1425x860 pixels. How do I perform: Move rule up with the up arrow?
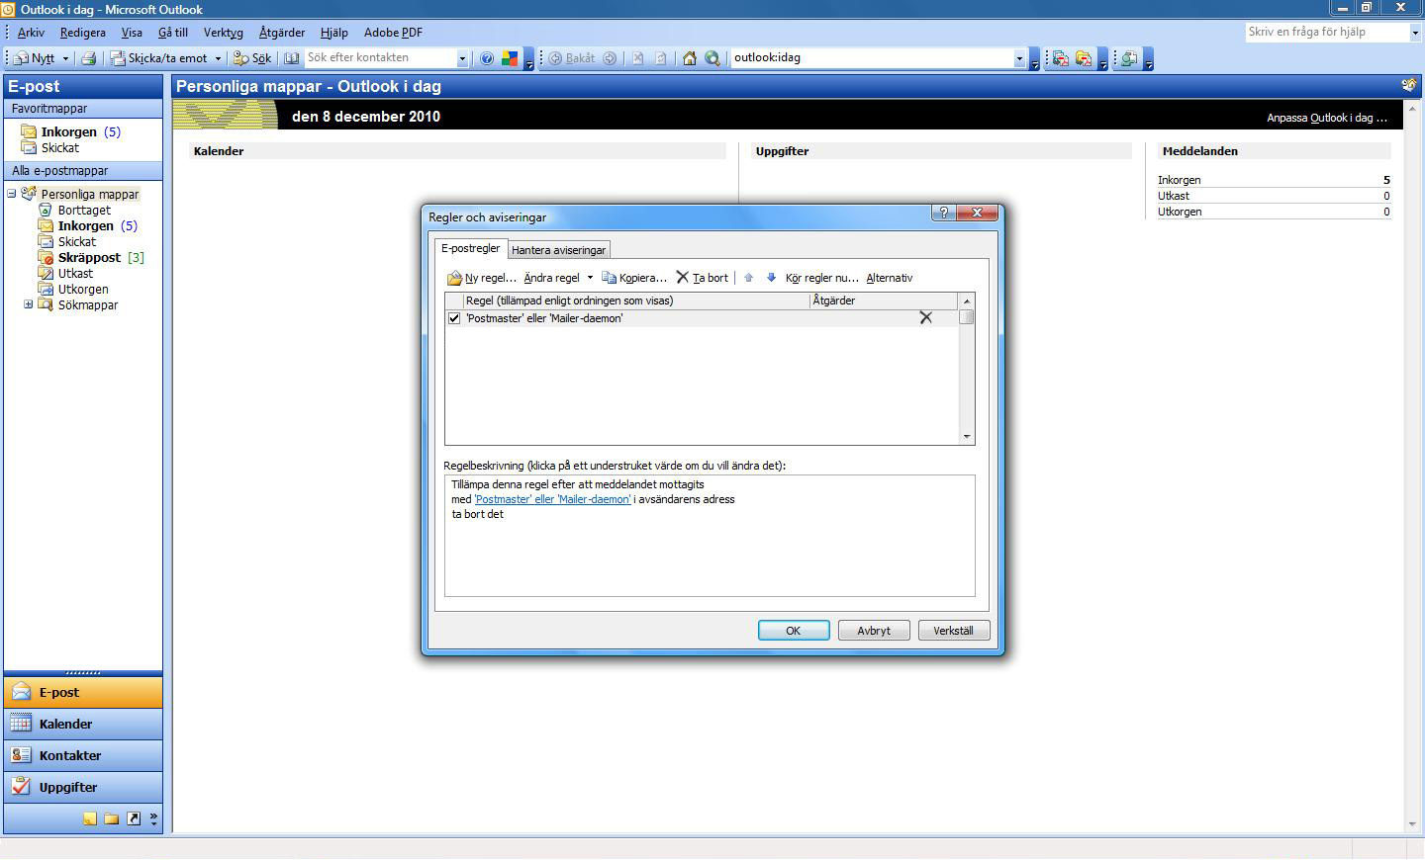point(749,278)
